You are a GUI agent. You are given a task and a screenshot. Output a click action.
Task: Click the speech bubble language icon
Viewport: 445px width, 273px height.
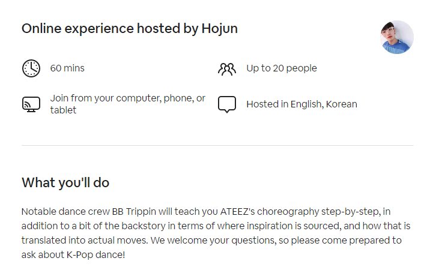click(x=226, y=104)
